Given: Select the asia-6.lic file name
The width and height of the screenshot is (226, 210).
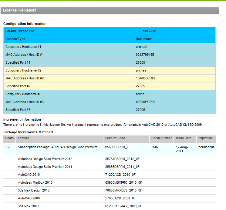Looking at the screenshot, I should coord(149,31).
